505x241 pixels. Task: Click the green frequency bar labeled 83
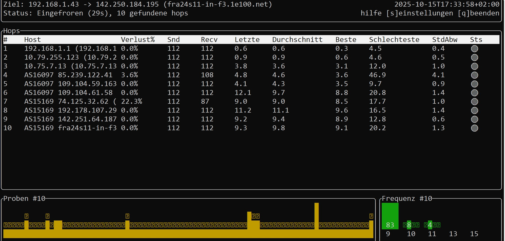(390, 216)
